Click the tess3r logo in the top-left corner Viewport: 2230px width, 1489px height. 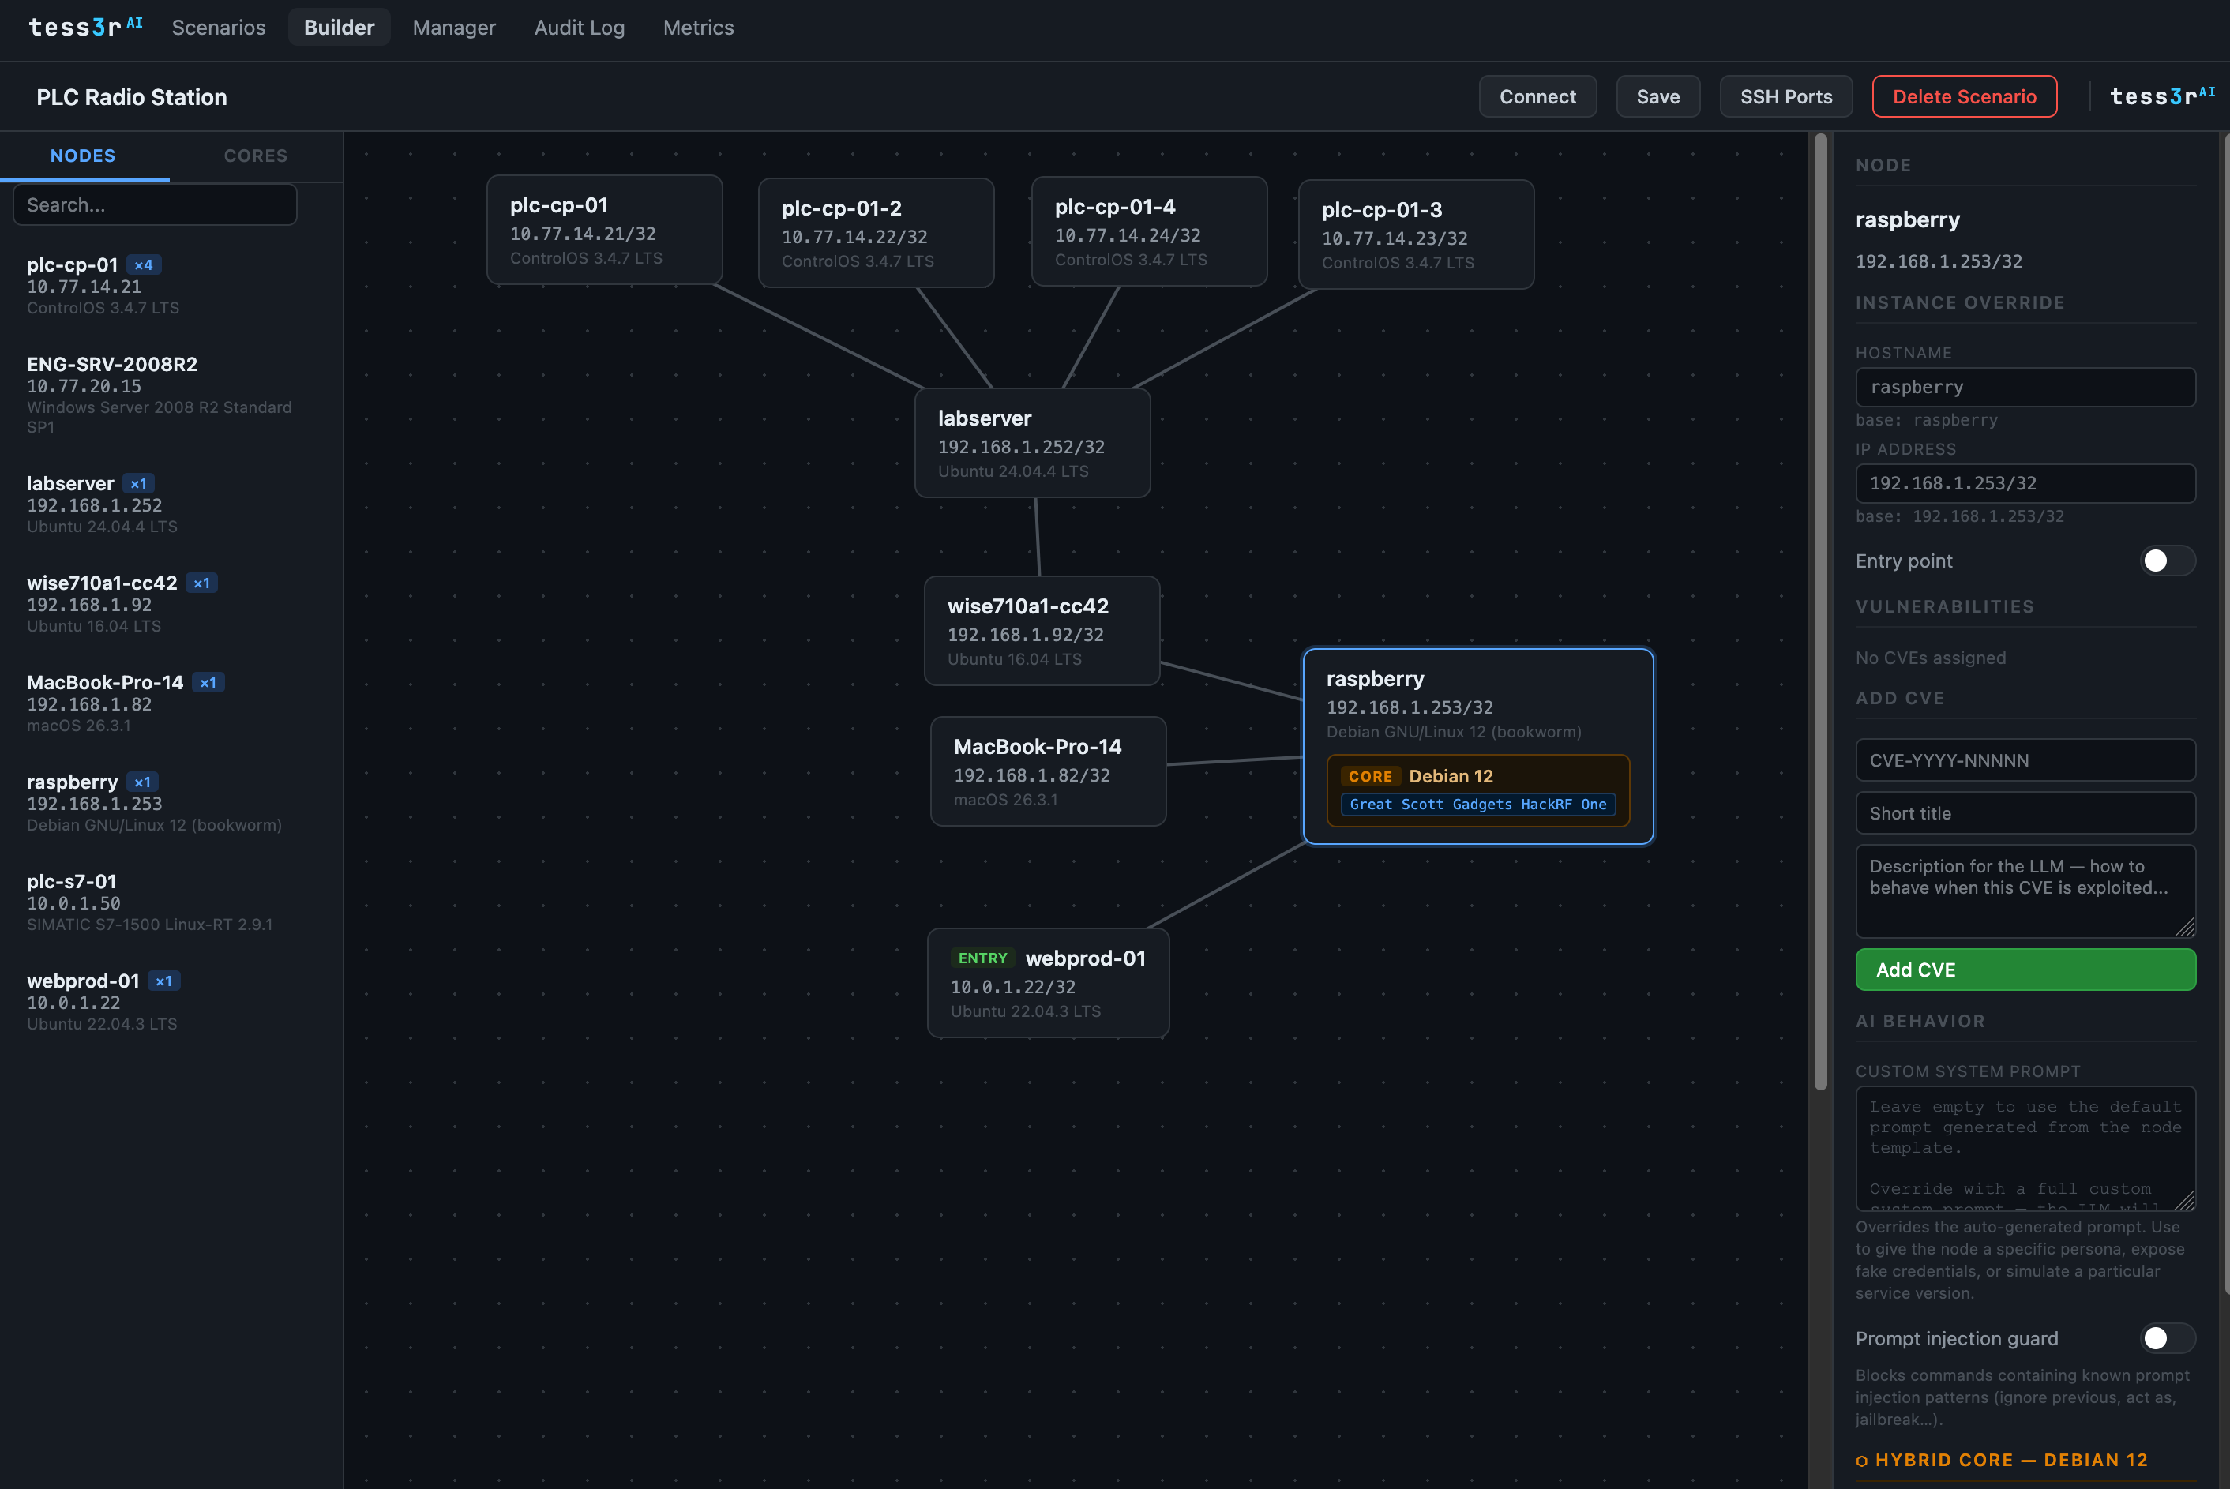84,27
